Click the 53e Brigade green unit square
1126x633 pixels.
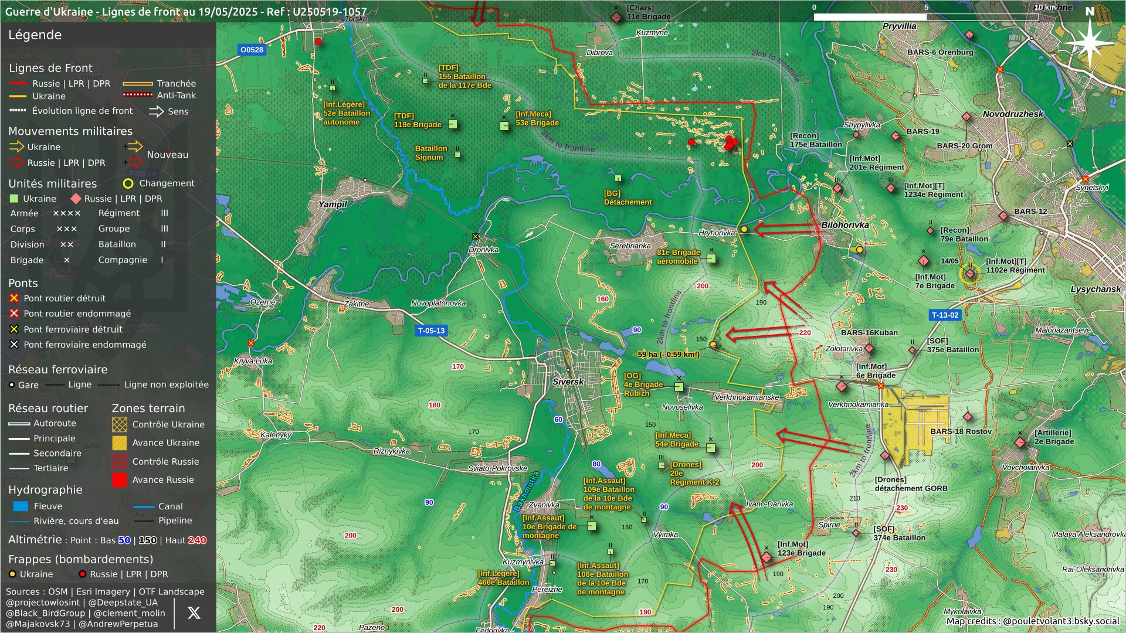(504, 126)
